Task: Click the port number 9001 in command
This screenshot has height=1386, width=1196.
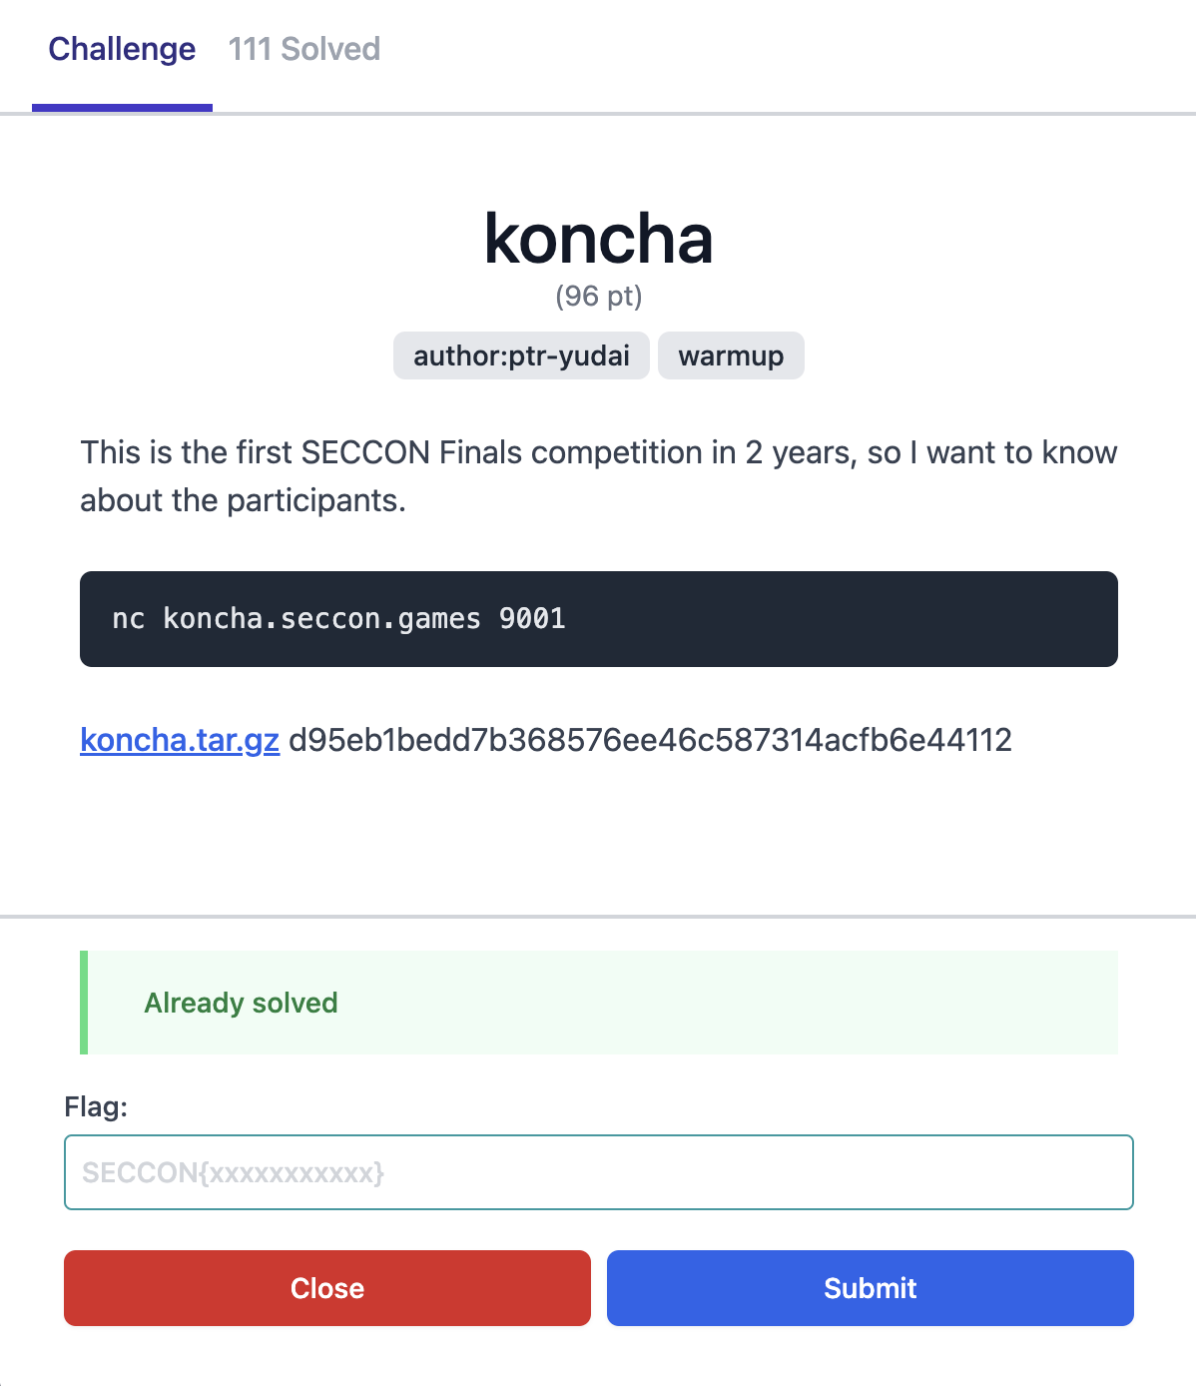Action: pyautogui.click(x=532, y=619)
